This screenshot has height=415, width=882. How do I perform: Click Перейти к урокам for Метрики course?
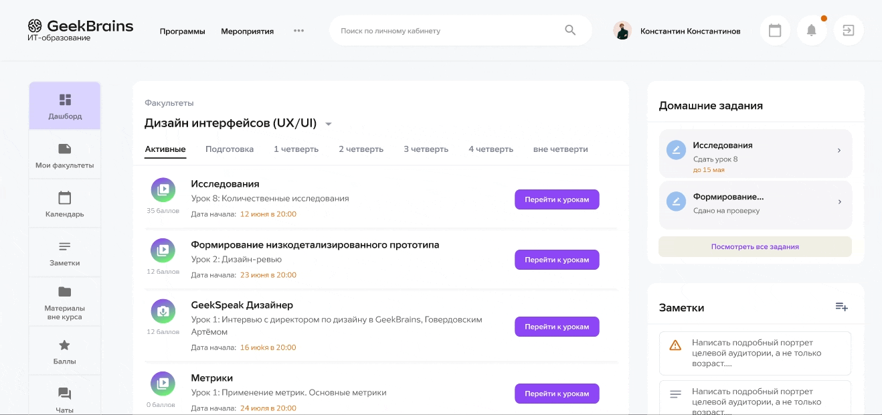pyautogui.click(x=557, y=394)
